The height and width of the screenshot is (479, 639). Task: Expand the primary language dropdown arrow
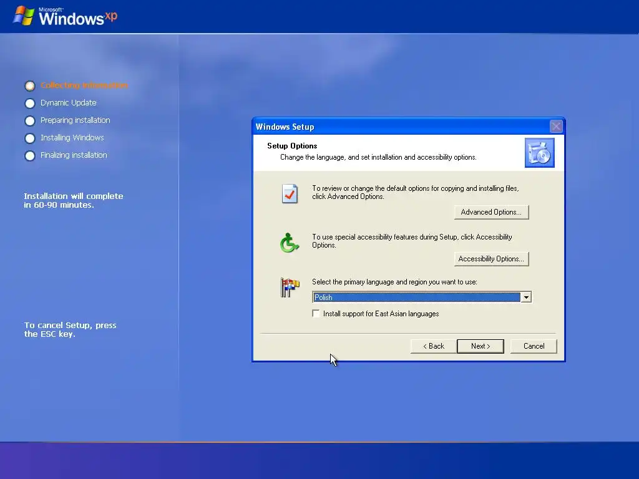click(526, 298)
